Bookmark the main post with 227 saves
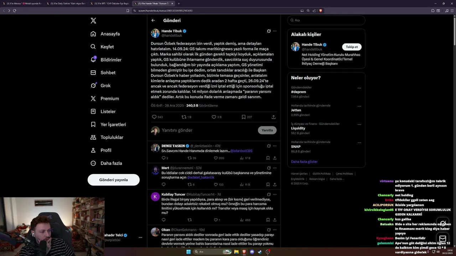Image resolution: width=456 pixels, height=256 pixels. tap(247, 117)
